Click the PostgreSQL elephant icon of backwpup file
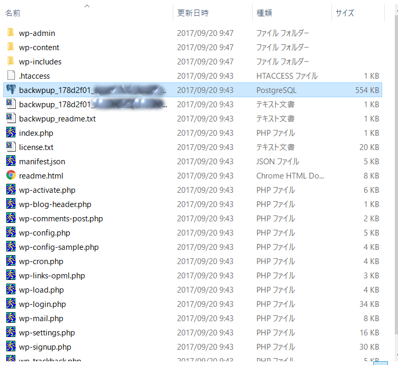398x365 pixels. click(x=11, y=90)
